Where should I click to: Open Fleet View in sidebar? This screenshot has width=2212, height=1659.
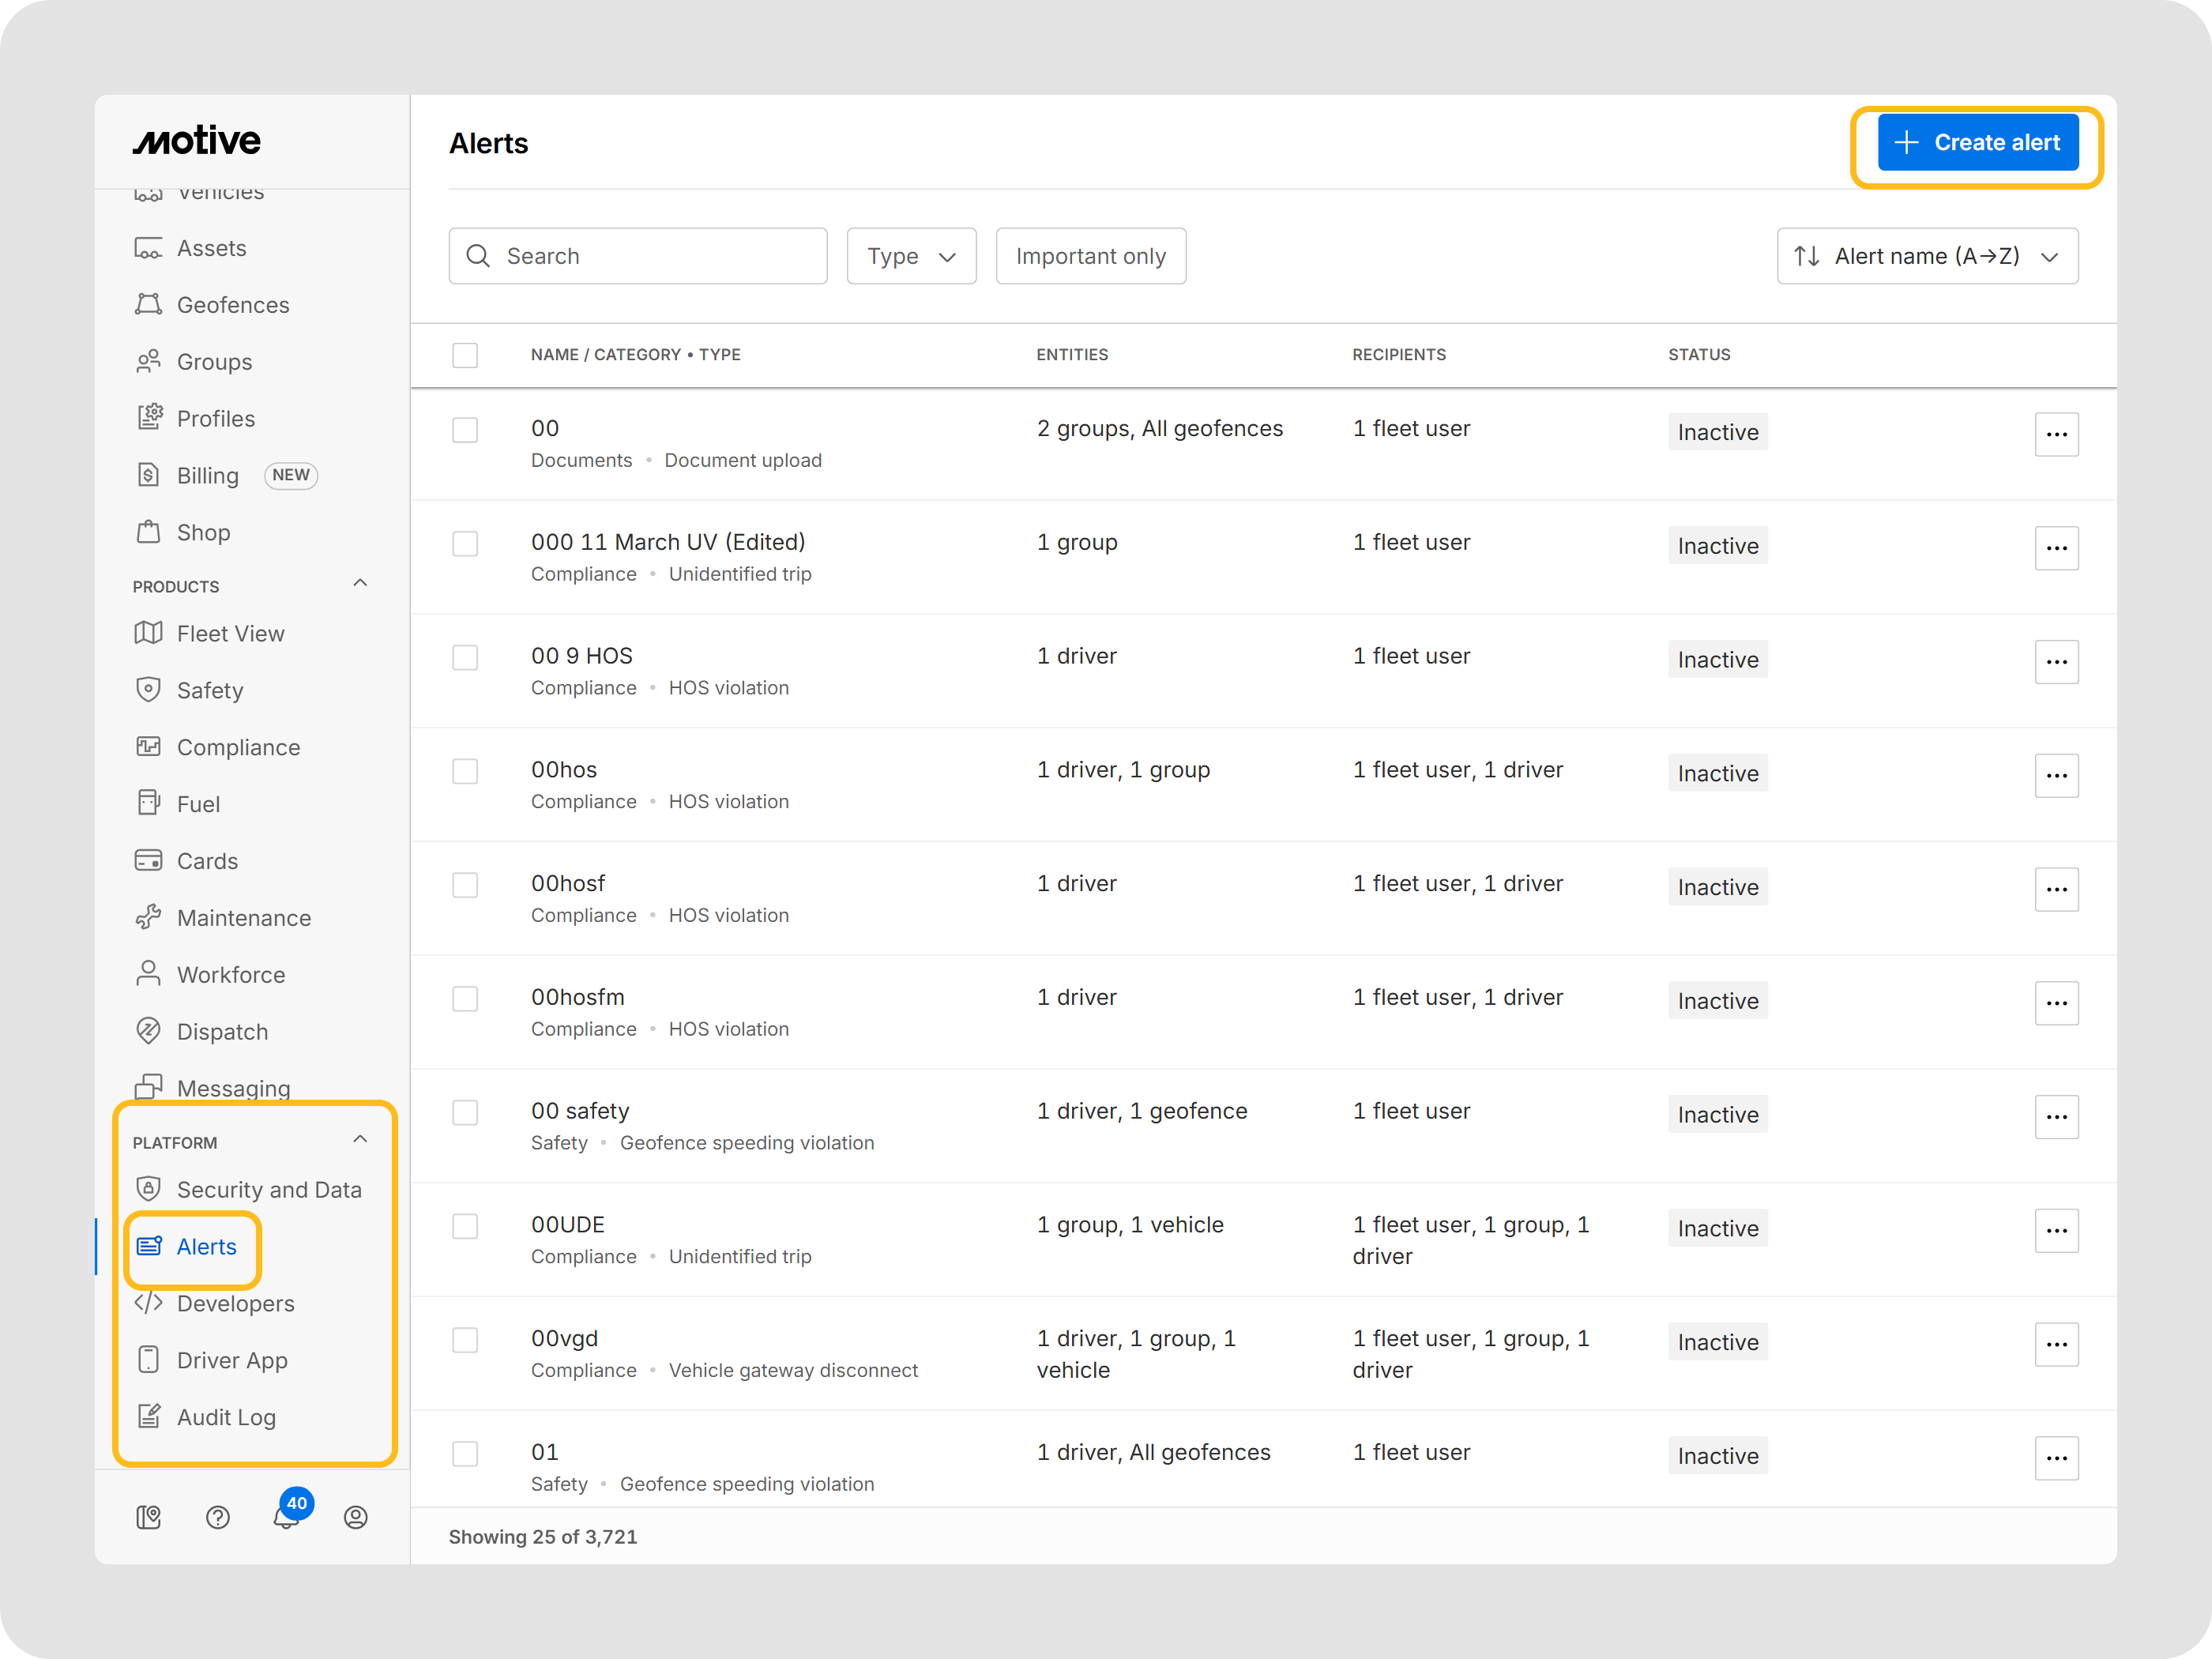pyautogui.click(x=230, y=634)
